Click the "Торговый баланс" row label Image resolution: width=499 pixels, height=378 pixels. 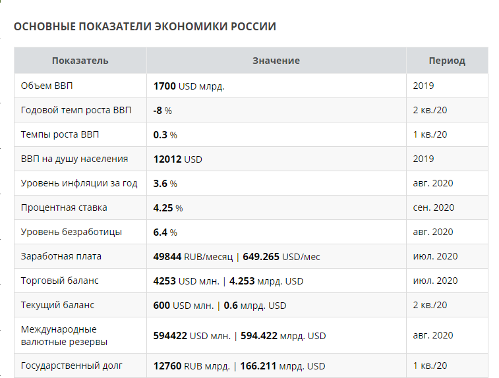(60, 281)
